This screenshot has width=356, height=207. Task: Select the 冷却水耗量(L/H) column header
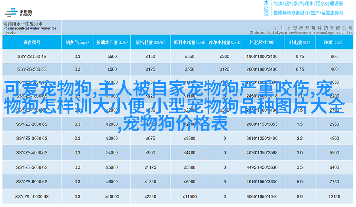coord(224,42)
